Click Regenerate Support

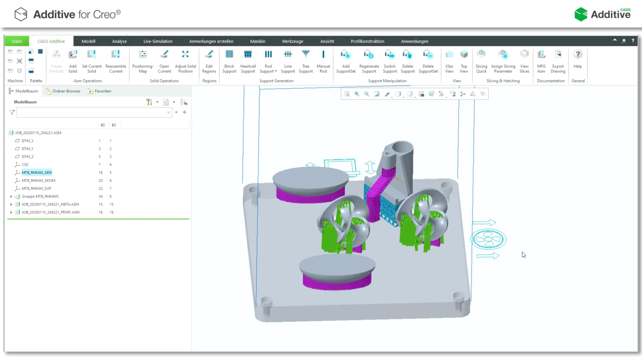369,62
